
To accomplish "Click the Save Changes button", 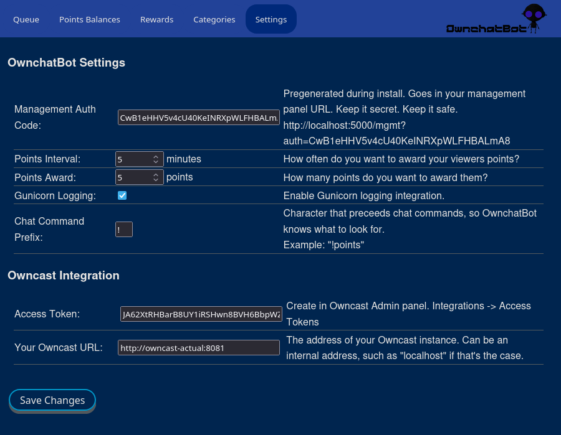I will pyautogui.click(x=52, y=400).
